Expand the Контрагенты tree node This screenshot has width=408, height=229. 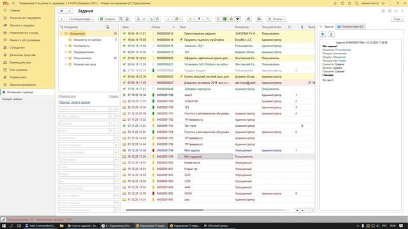66,46
